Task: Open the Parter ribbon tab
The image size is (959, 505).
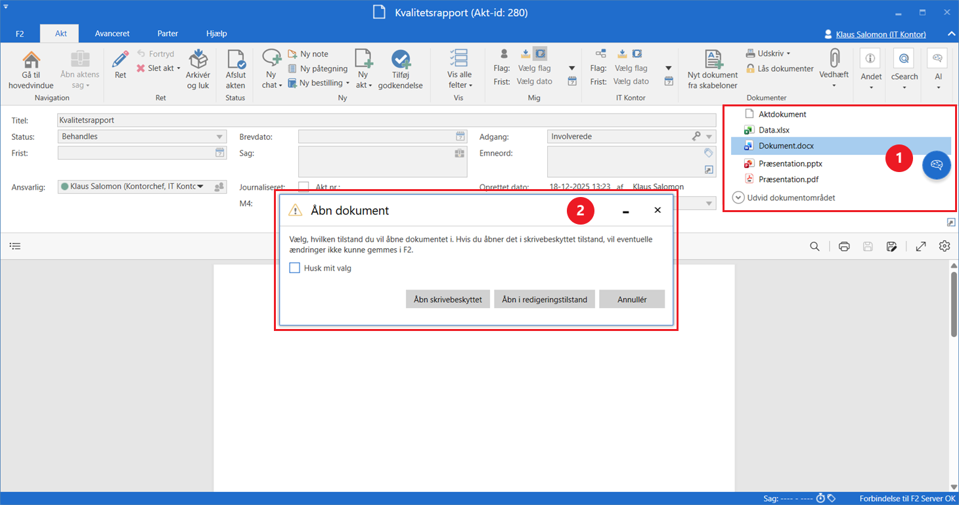Action: 167,33
